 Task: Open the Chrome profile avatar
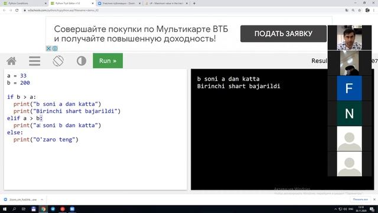click(367, 11)
